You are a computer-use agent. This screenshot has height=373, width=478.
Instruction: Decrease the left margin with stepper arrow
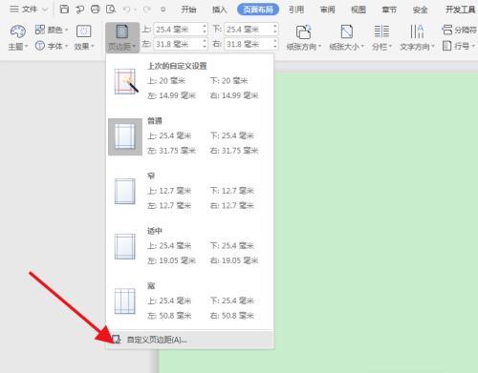205,47
